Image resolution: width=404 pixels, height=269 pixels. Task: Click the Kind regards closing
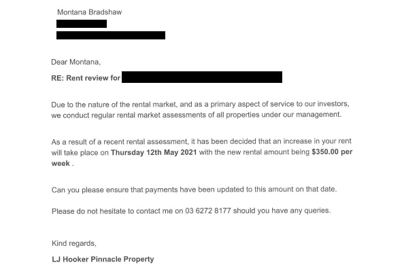(74, 243)
